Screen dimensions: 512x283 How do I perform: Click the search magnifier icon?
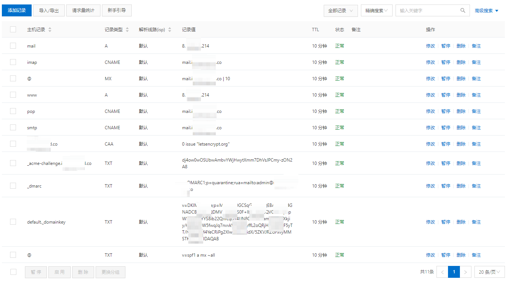pyautogui.click(x=463, y=10)
